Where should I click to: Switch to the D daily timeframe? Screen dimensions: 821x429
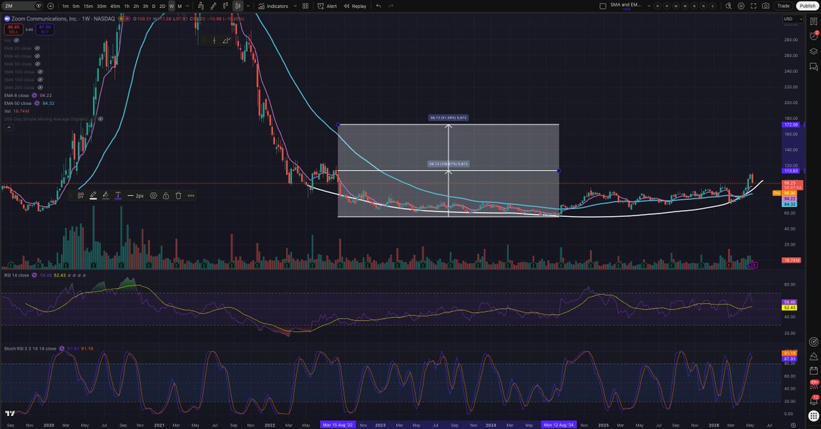154,6
